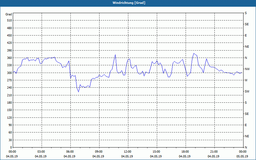Select the 30 y-axis value
Viewport: 256px width, 160px height.
coord(10,140)
